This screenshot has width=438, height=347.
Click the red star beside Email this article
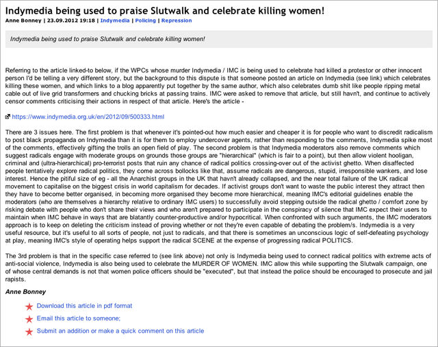tap(29, 319)
